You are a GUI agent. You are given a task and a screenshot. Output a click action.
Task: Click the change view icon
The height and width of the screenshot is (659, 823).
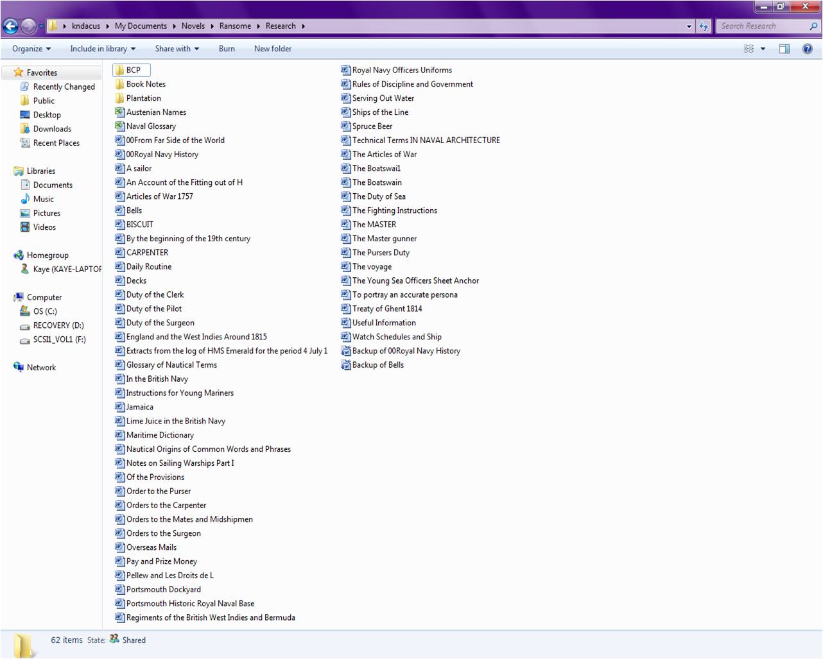pos(749,49)
